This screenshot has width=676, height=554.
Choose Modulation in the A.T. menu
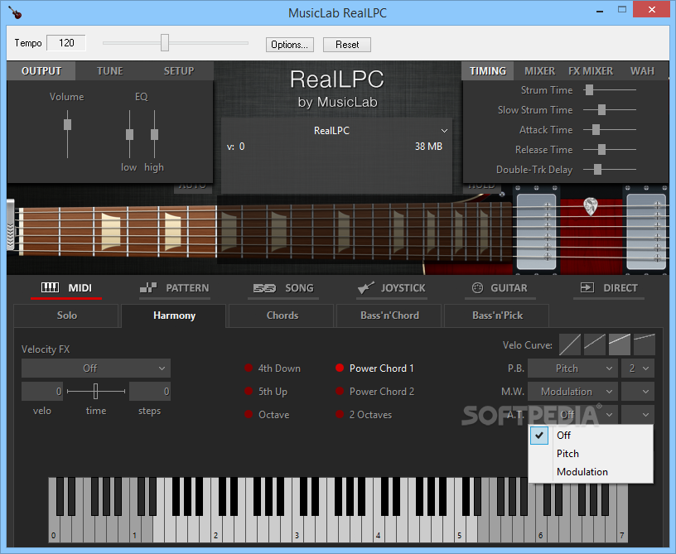[591, 472]
